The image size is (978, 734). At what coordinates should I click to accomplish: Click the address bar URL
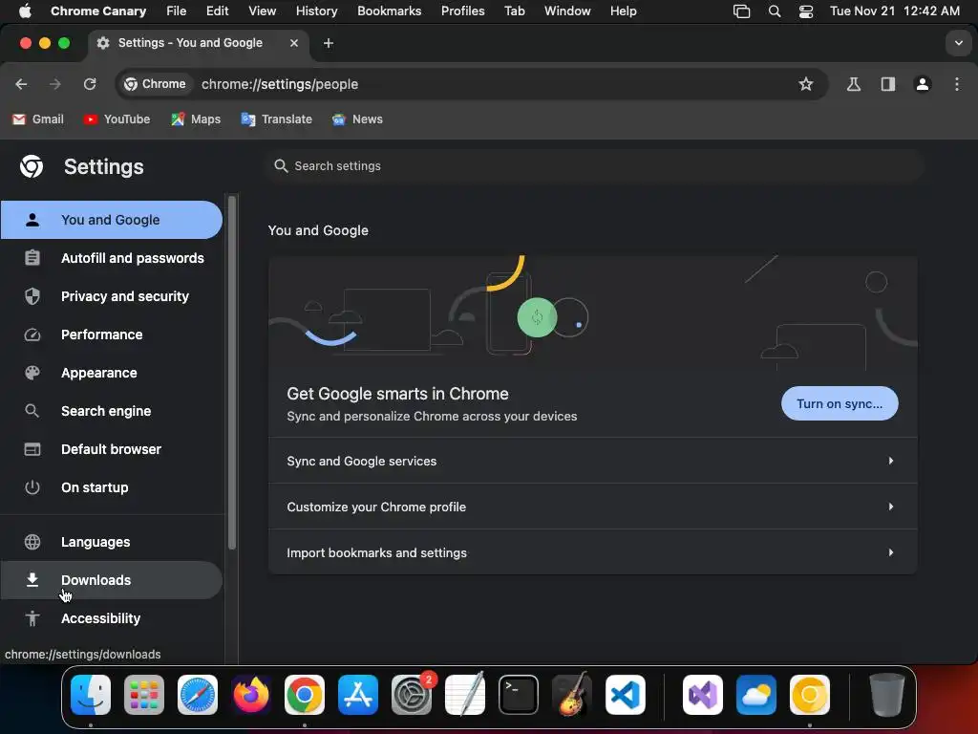point(280,84)
